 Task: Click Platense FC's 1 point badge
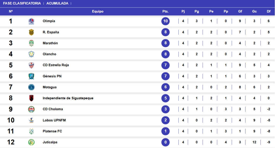pos(165,131)
